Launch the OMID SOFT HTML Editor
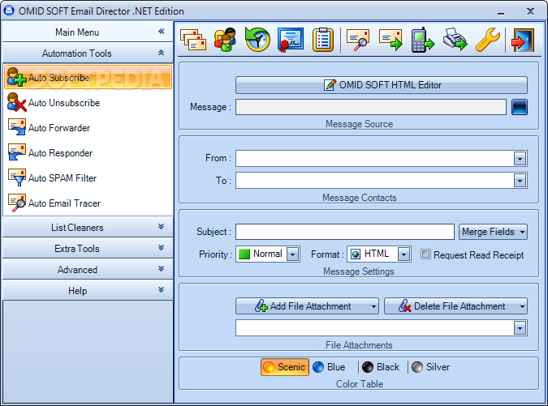 pos(382,85)
